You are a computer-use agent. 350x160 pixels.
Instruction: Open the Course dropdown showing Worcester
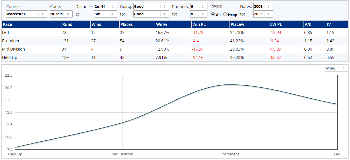[26, 14]
